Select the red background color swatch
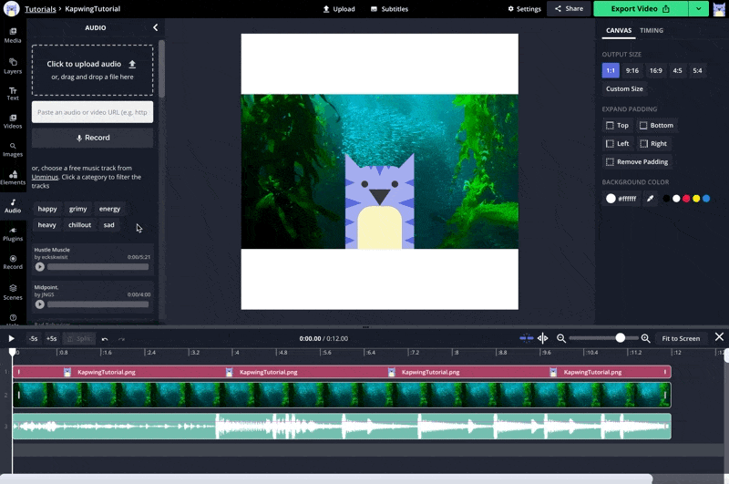Screen dimensions: 729x484 pyautogui.click(x=686, y=198)
